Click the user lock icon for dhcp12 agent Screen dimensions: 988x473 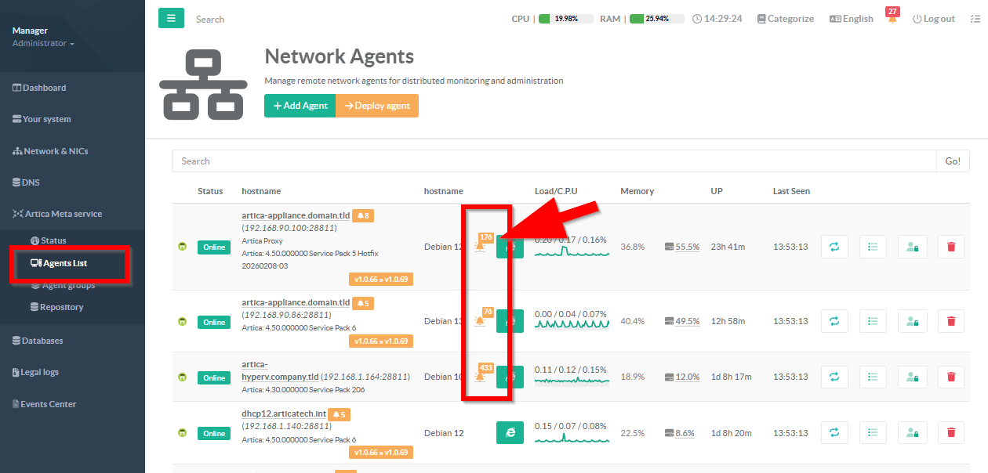(x=912, y=432)
